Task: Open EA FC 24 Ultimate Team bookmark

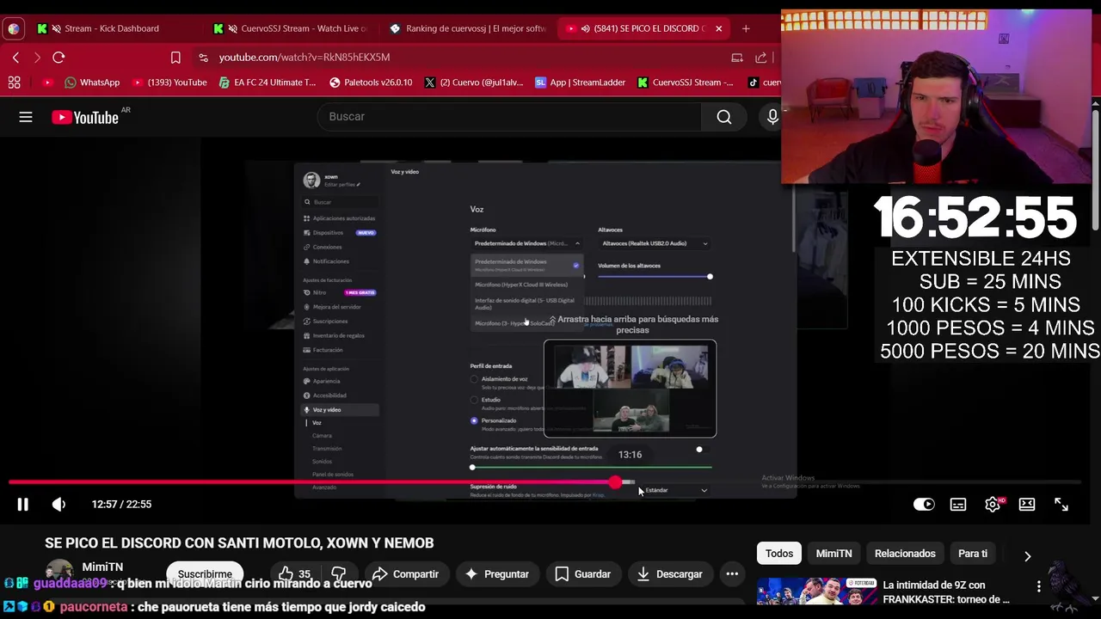Action: tap(268, 83)
